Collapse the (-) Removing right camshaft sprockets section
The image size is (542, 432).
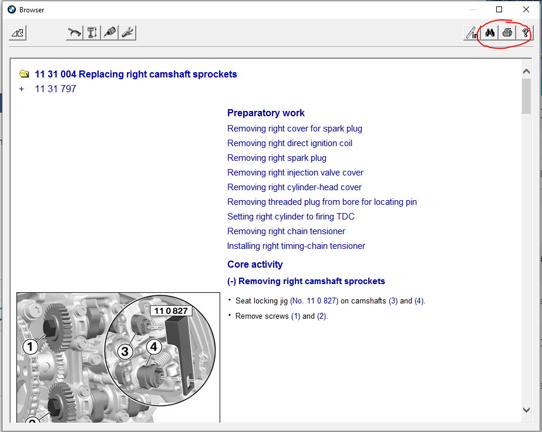click(232, 281)
